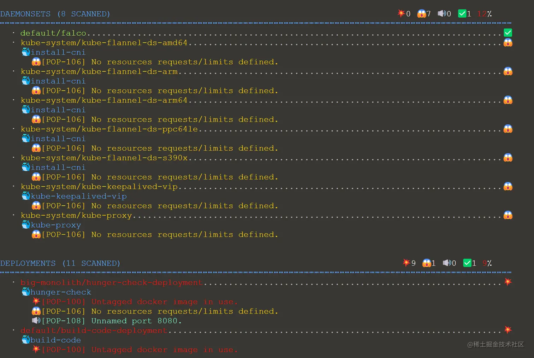This screenshot has height=358, width=534.
Task: Click the info speaker icon in DaemonSets summary
Action: 442,13
